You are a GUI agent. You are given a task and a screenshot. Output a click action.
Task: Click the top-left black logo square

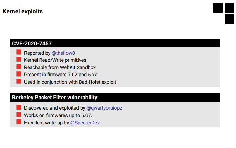pyautogui.click(x=218, y=8)
